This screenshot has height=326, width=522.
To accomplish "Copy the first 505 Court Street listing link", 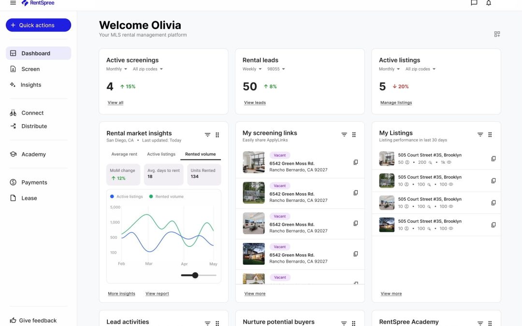I will [x=493, y=158].
